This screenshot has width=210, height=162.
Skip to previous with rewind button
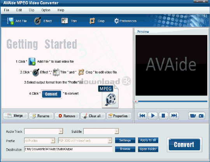pos(142,116)
